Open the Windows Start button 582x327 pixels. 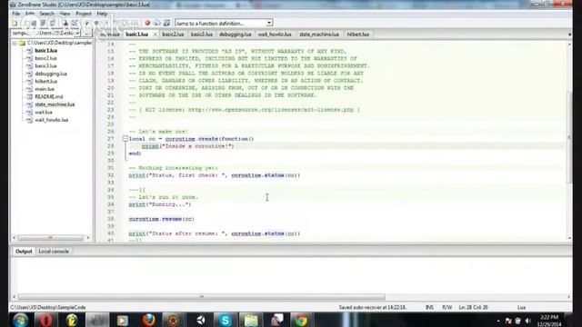(x=20, y=320)
